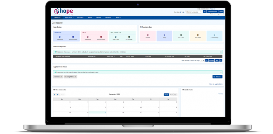Select the Homeless (0) filter
The image size is (273, 134).
(x=58, y=77)
